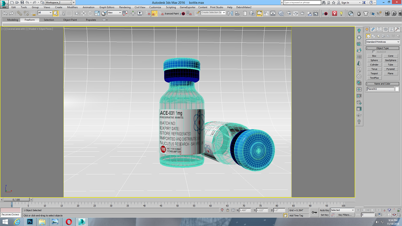Select the Lights create category
This screenshot has height=226, width=402.
[x=378, y=36]
